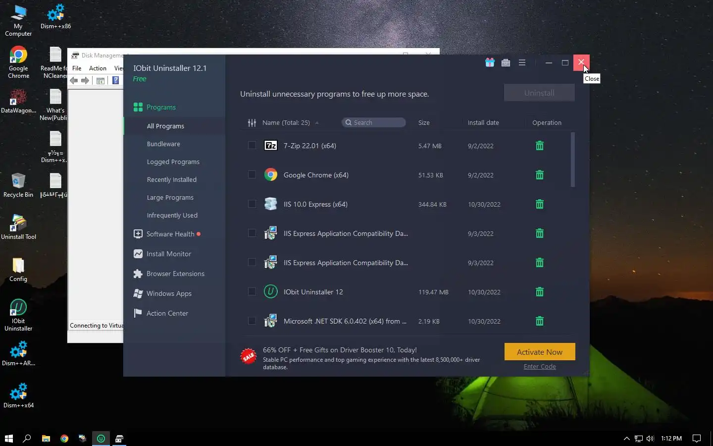713x446 pixels.
Task: Check the Google Chrome (x64) checkbox
Action: click(x=252, y=174)
